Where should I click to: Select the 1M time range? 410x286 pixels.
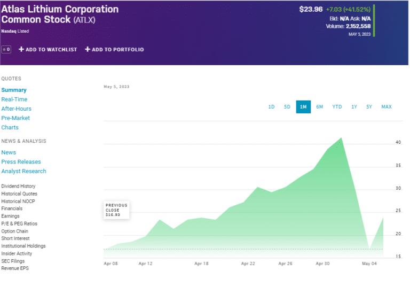click(x=303, y=107)
